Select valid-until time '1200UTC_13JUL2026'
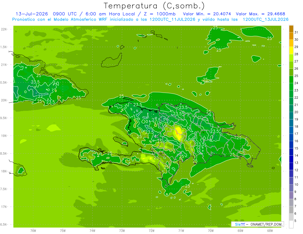303x234 pixels. point(266,19)
